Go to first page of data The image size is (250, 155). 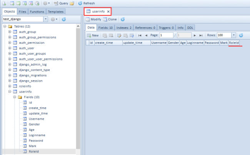click(x=140, y=35)
